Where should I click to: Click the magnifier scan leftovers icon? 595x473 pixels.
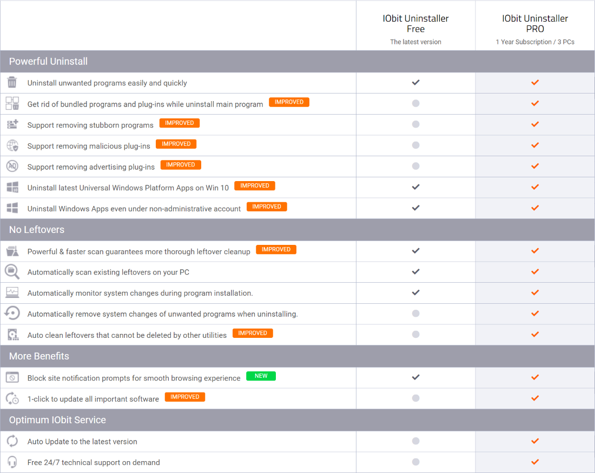pyautogui.click(x=12, y=271)
